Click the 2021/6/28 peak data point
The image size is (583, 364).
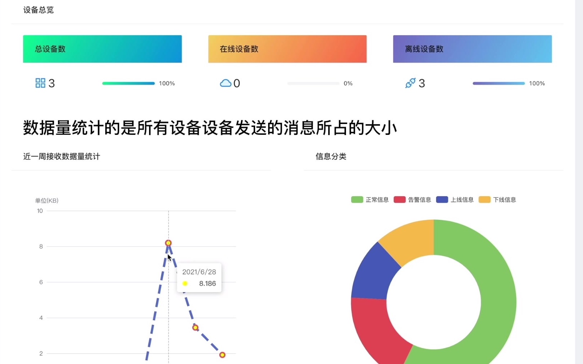168,243
